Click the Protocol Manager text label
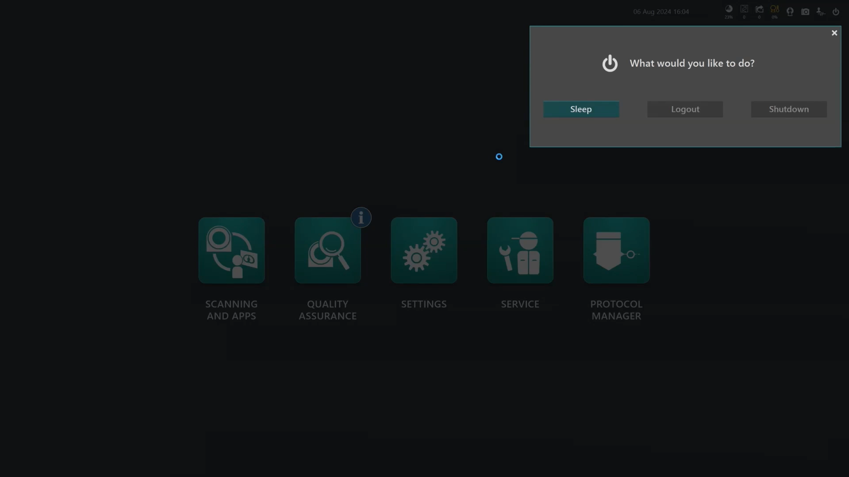 pos(616,310)
